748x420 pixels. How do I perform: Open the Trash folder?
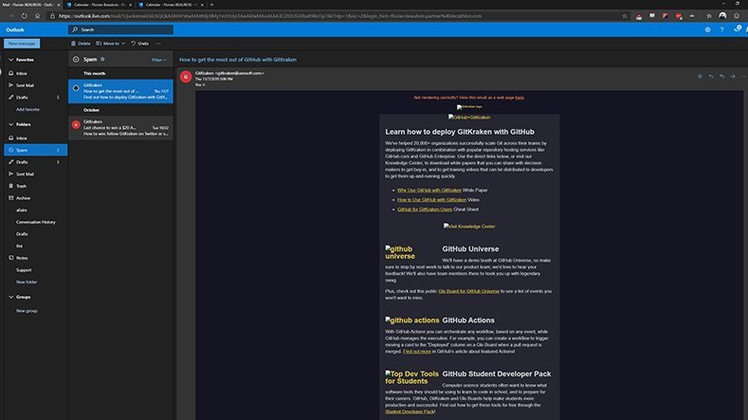[x=21, y=186]
